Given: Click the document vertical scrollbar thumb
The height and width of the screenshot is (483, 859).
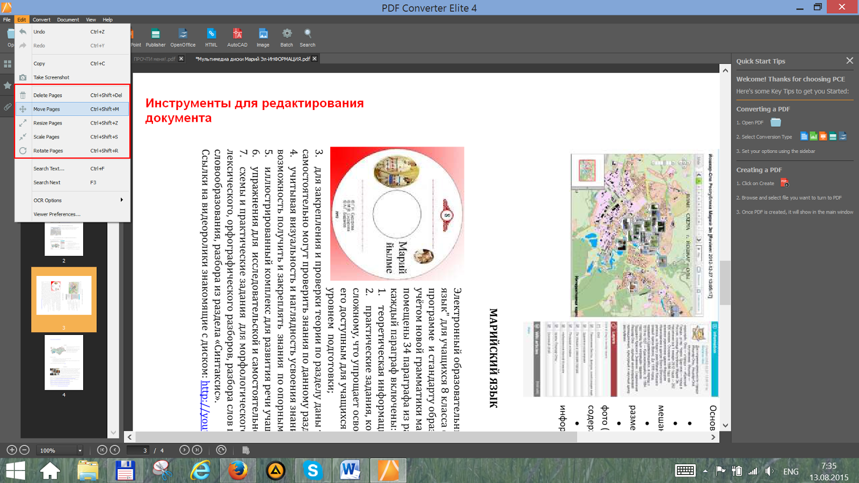Looking at the screenshot, I should click(725, 282).
